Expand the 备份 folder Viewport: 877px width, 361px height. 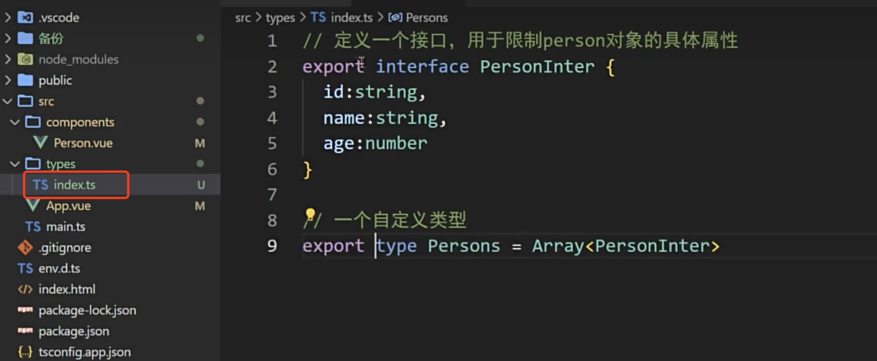[8, 38]
